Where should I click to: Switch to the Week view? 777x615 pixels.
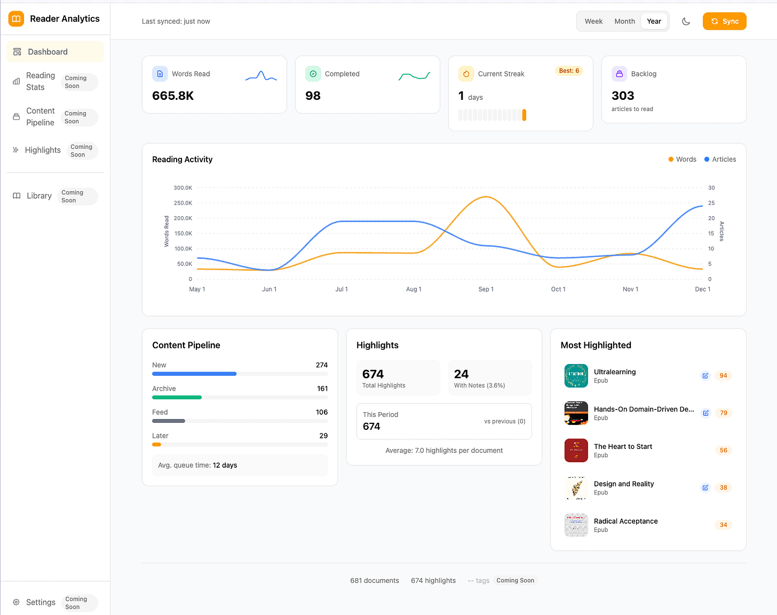click(593, 21)
